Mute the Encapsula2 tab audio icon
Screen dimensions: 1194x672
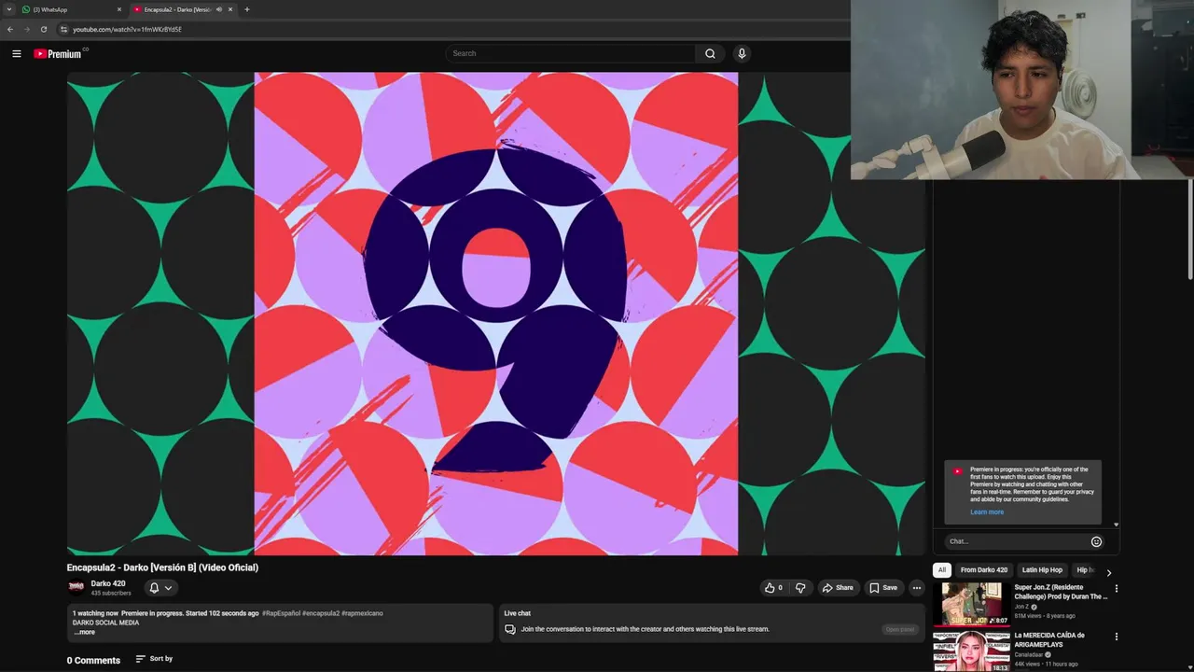pos(219,9)
